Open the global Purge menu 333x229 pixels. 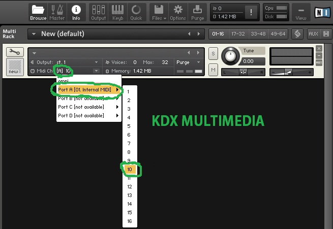point(197,13)
